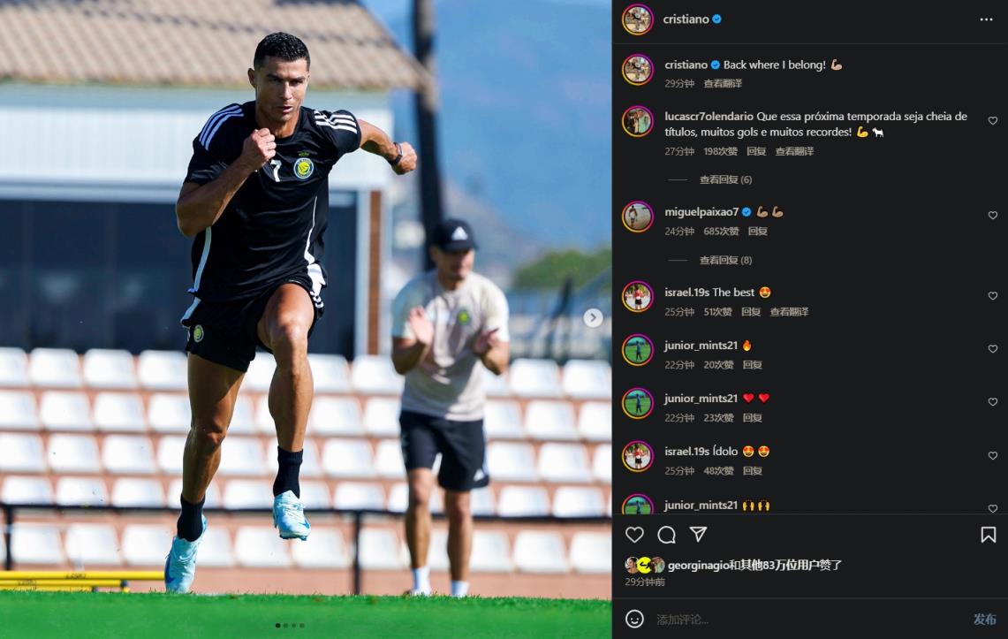Expand 6 replies under lucascr7olendario comment
The image size is (1008, 639).
725,179
